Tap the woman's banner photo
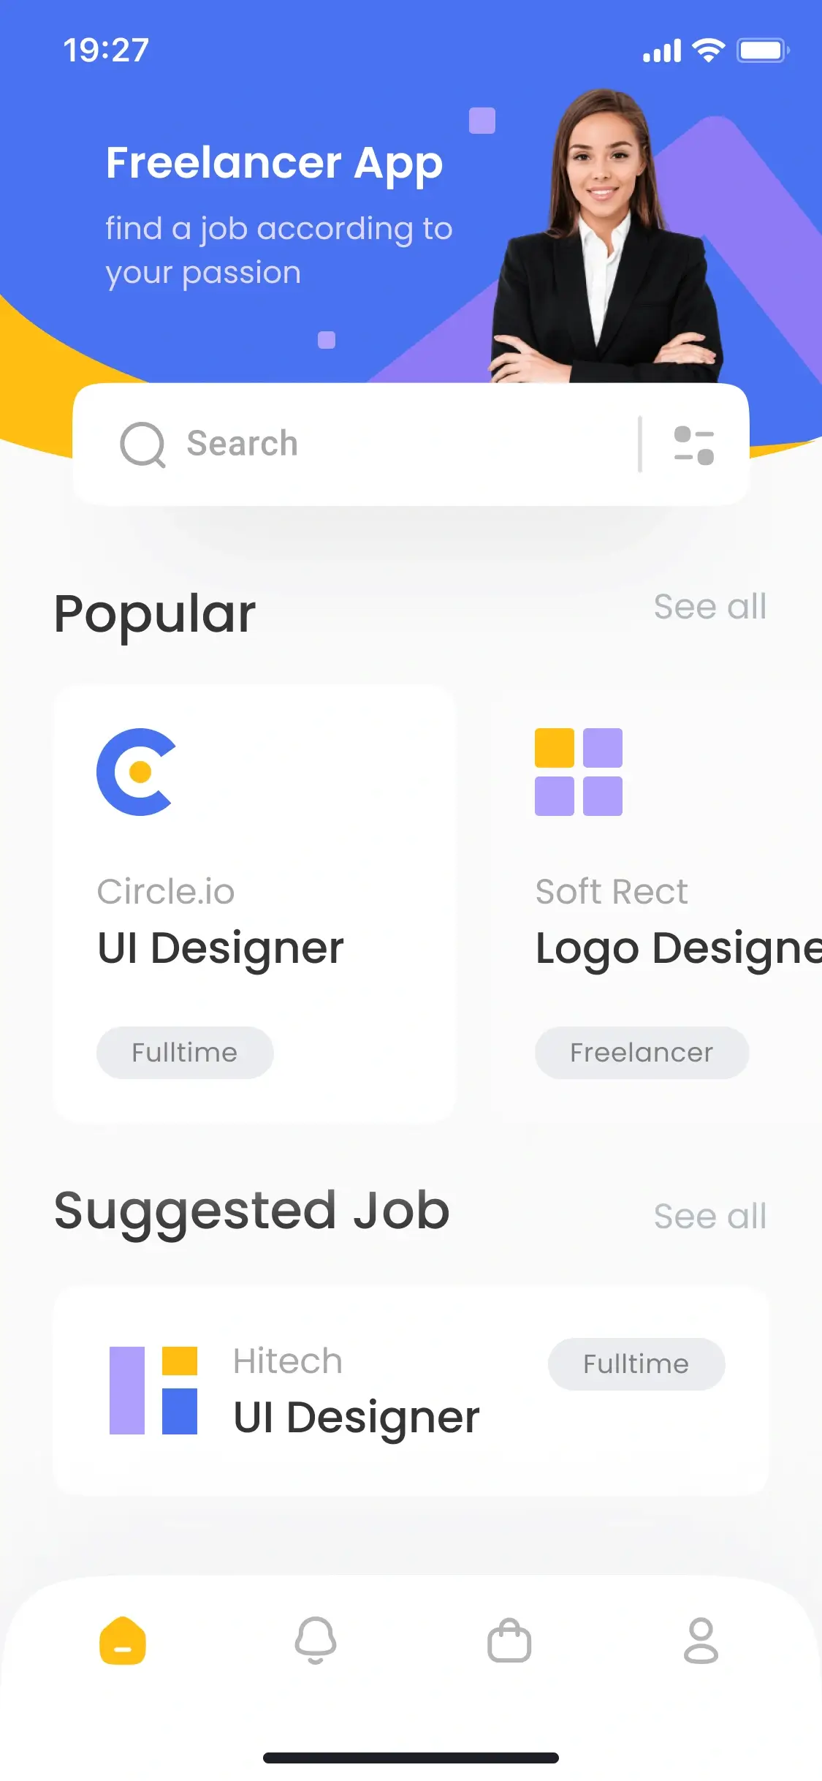The image size is (822, 1781). 606,235
